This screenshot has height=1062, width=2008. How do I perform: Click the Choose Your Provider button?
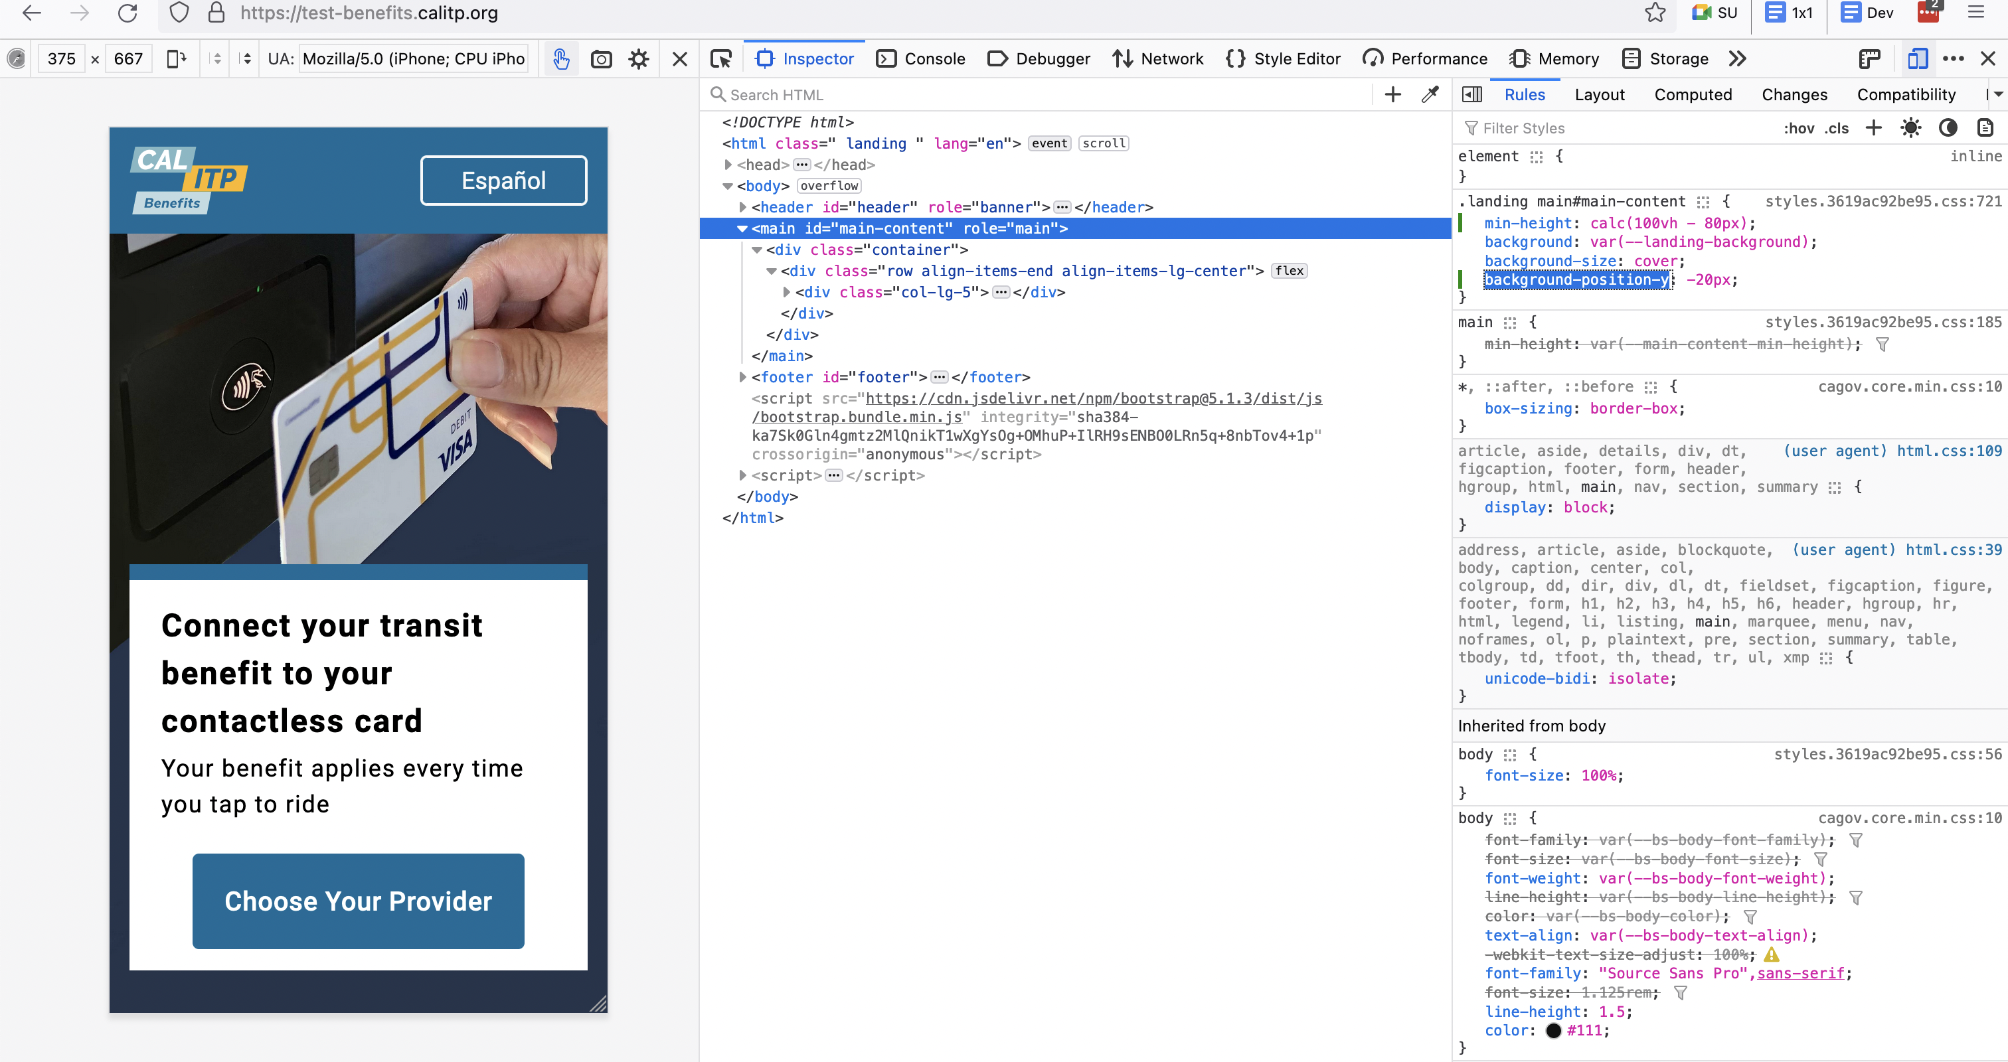358,901
